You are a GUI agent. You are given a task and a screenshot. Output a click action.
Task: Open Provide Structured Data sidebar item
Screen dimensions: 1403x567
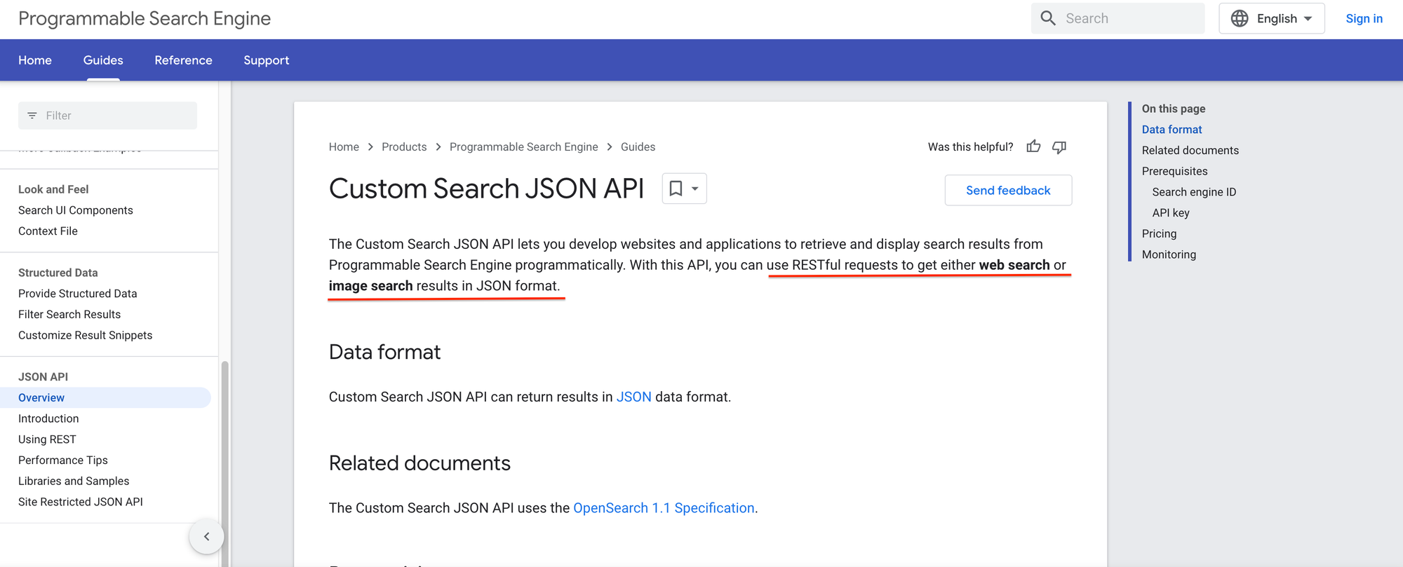tap(78, 294)
